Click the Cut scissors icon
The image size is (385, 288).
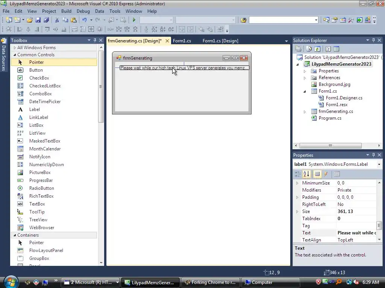[x=57, y=20]
